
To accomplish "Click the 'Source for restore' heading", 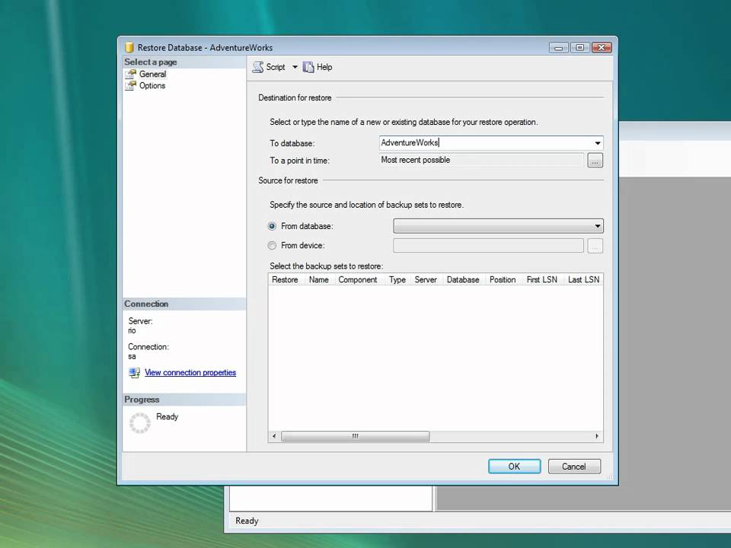I will click(288, 180).
